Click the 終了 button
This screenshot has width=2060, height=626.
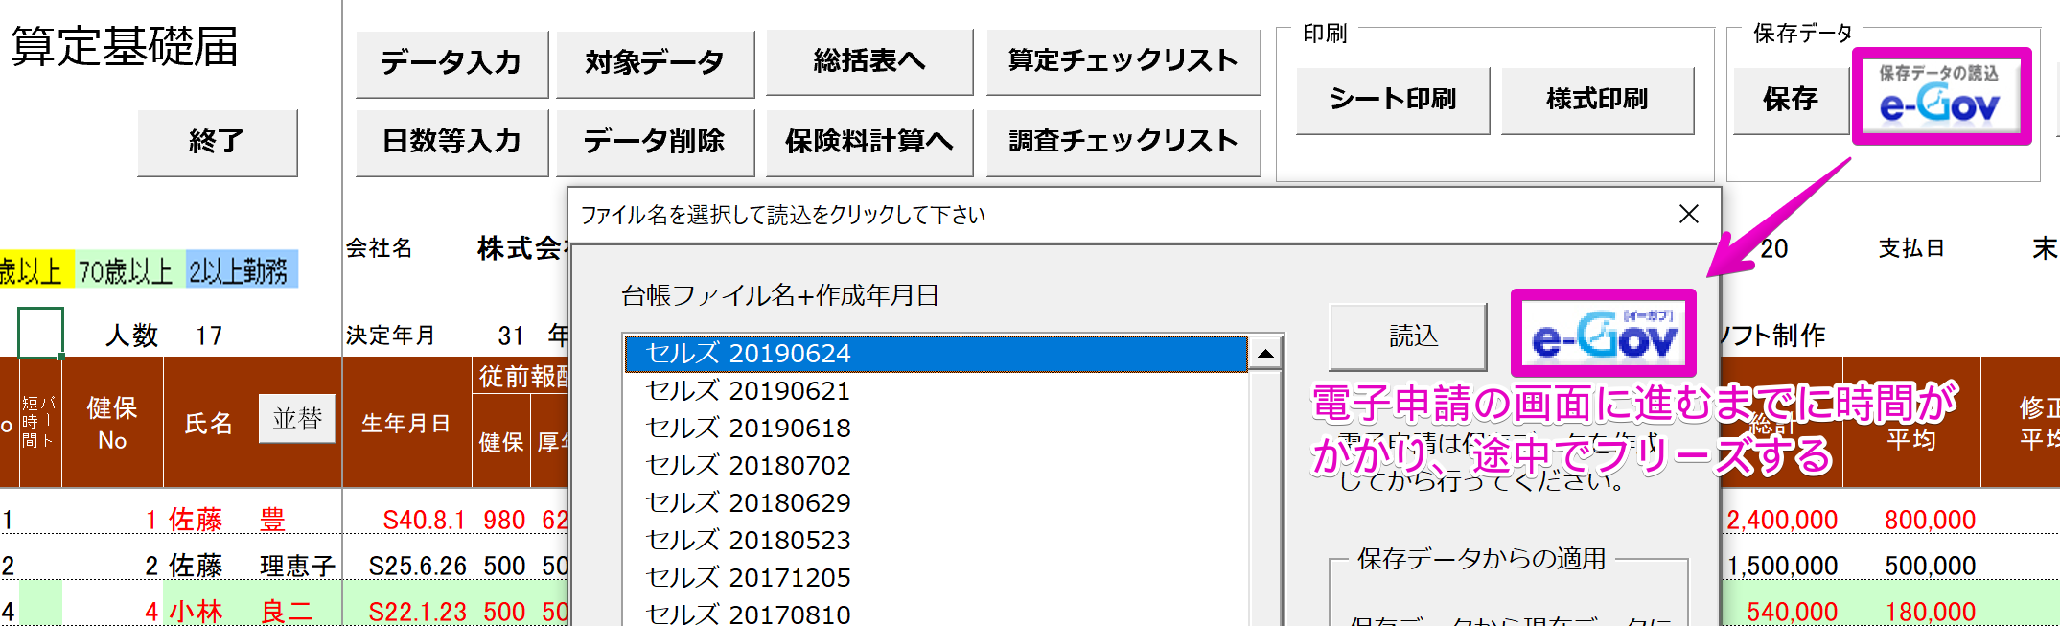tap(218, 142)
